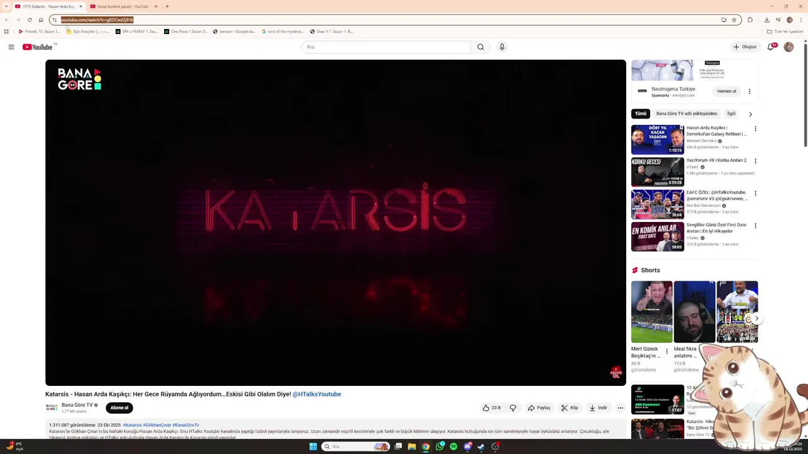The image size is (808, 454).
Task: Open EAFC ÖZEL video thumbnail
Action: (657, 204)
